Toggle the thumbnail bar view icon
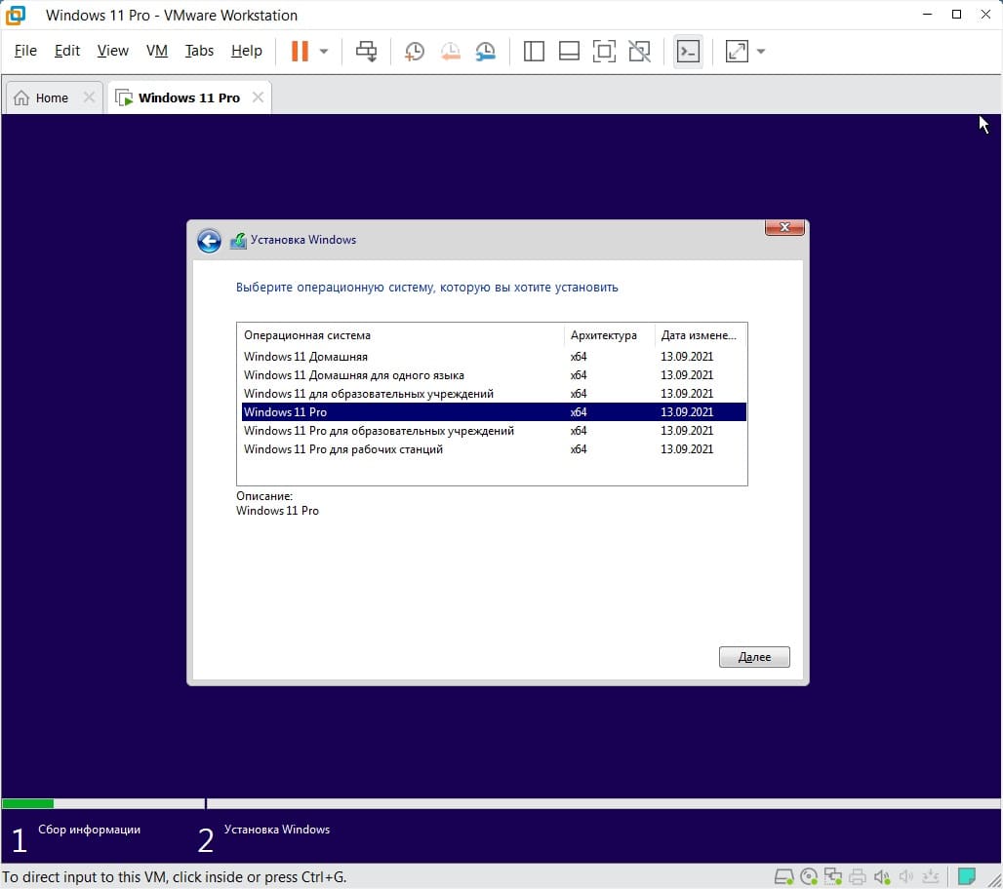This screenshot has width=1003, height=889. pyautogui.click(x=569, y=51)
